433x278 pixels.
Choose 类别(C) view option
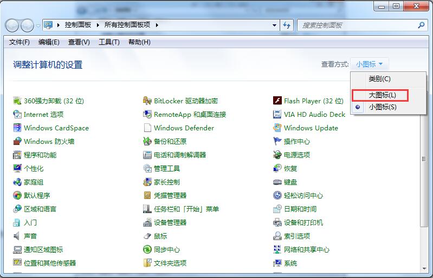(x=379, y=79)
